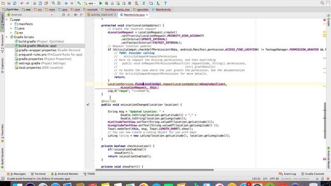The height and width of the screenshot is (186, 331).
Task: Click the Scroll from Source target icon
Action: coord(64,15)
